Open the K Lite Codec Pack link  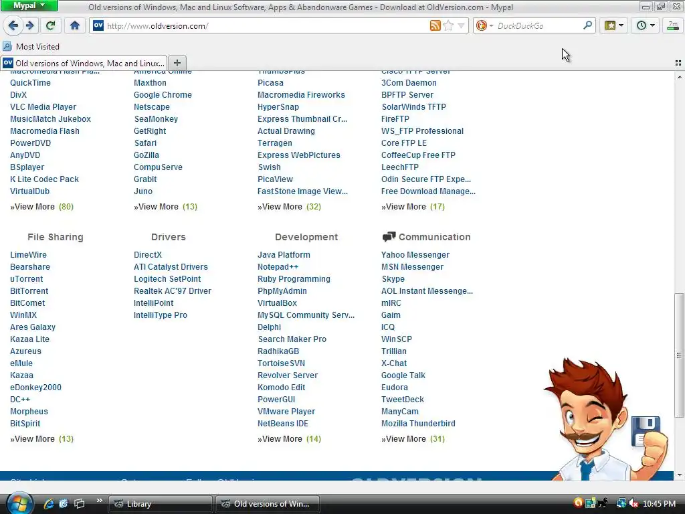pos(45,179)
